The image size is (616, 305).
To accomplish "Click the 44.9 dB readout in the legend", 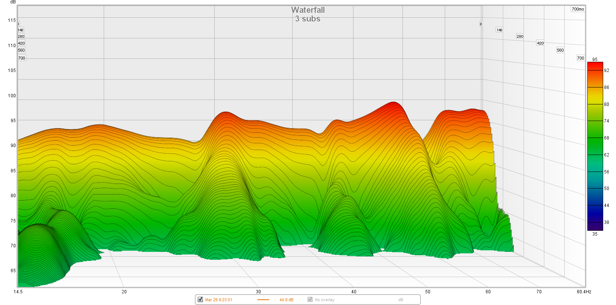I will [286, 300].
